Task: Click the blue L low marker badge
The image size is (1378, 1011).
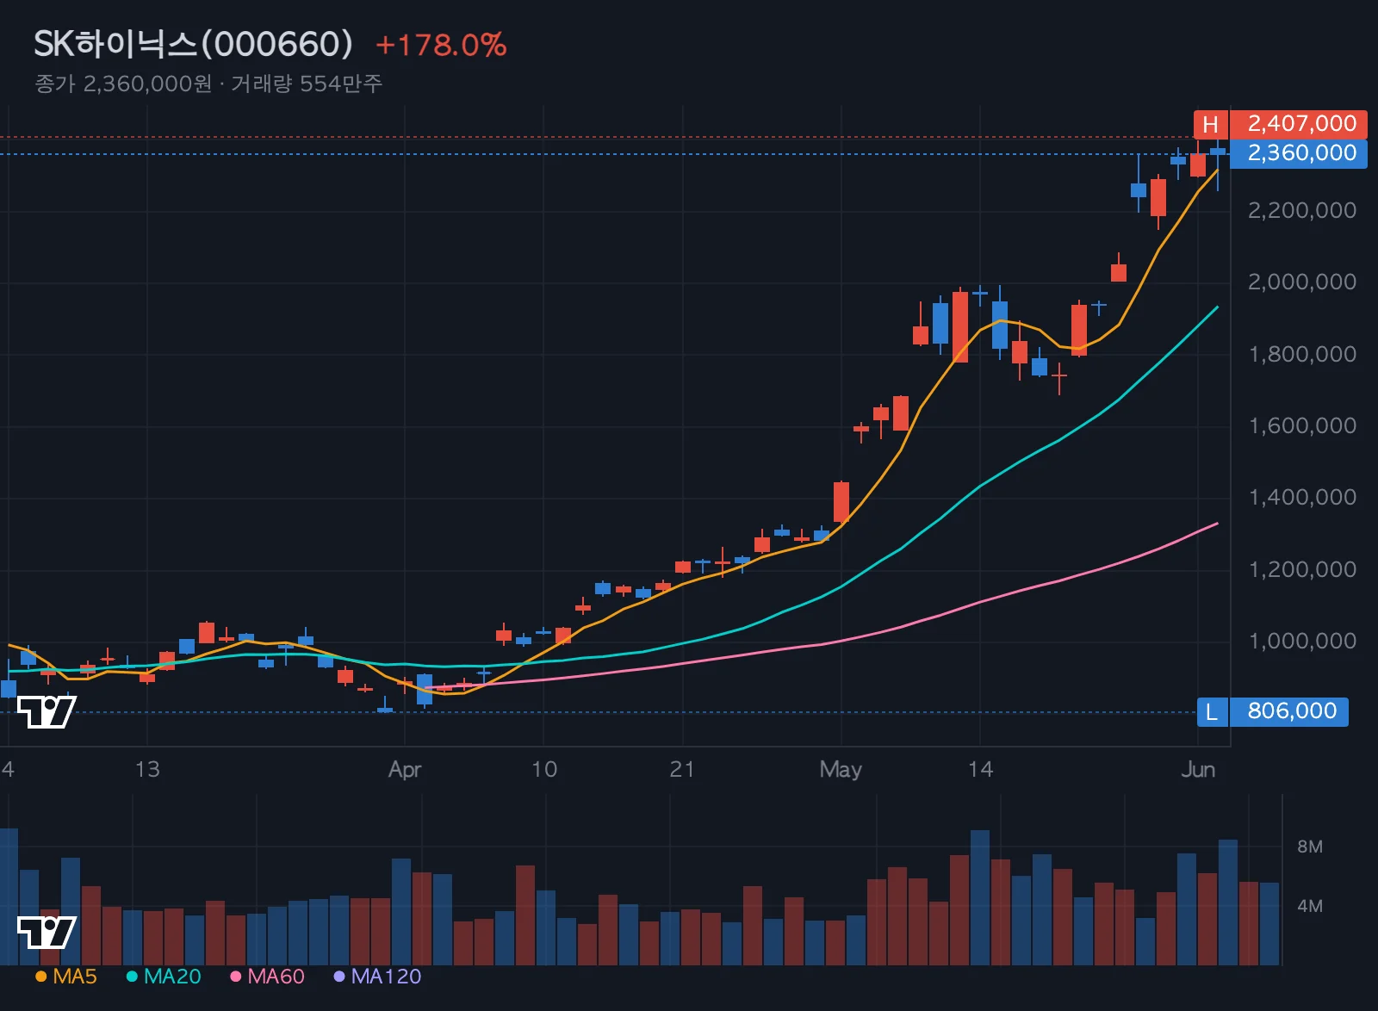Action: (1212, 712)
